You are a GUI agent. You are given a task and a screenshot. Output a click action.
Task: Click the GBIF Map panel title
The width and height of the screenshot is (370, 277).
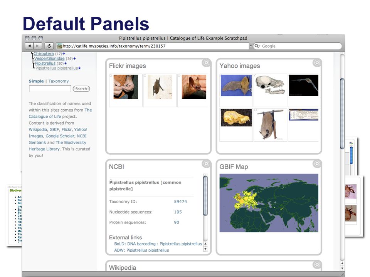pyautogui.click(x=234, y=167)
